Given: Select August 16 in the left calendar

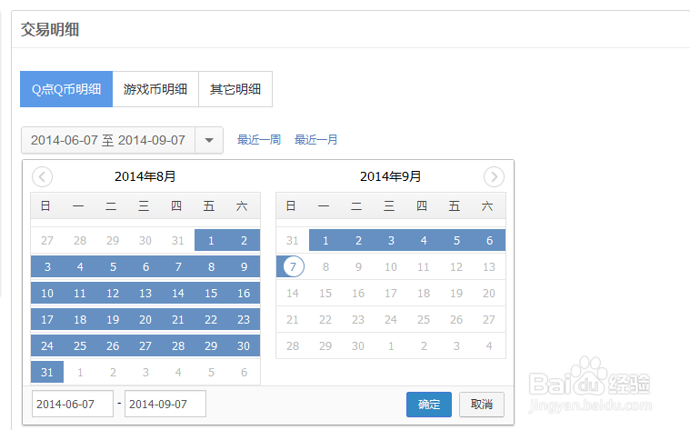Looking at the screenshot, I should 244,293.
